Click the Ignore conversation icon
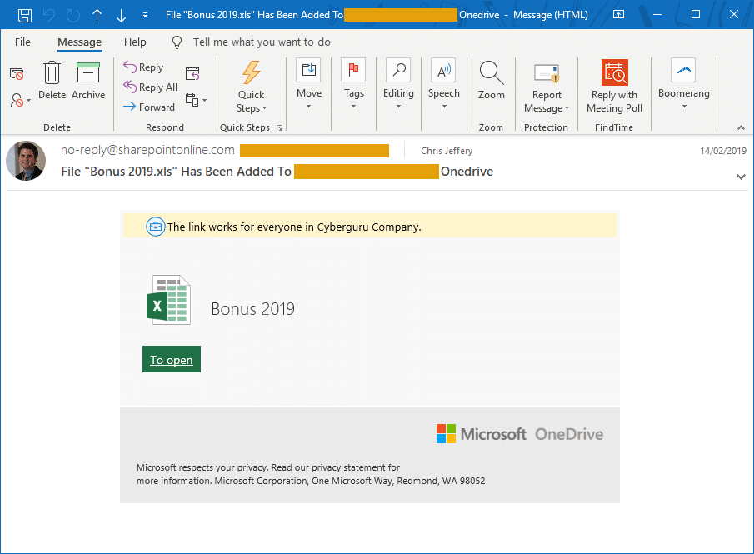This screenshot has width=754, height=554. tap(17, 74)
